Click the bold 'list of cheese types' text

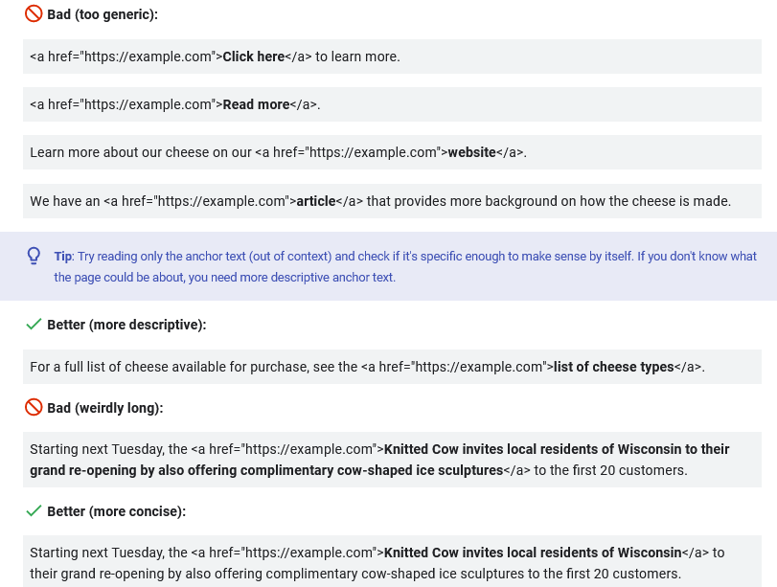click(613, 367)
